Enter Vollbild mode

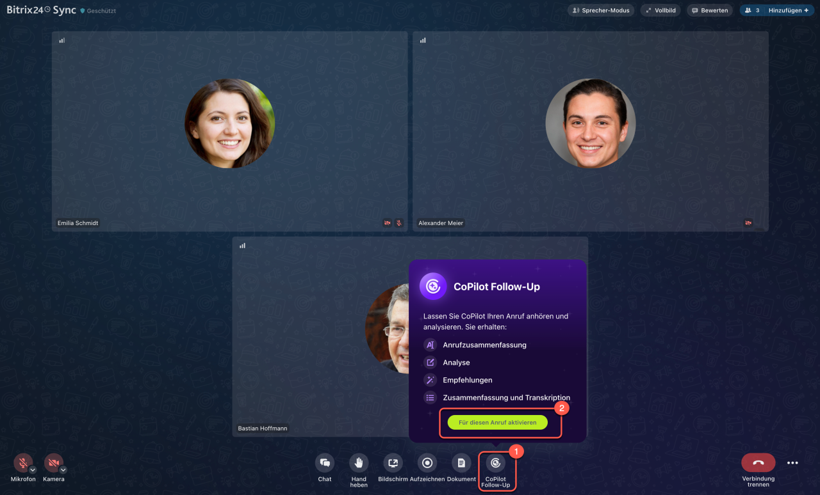[660, 10]
